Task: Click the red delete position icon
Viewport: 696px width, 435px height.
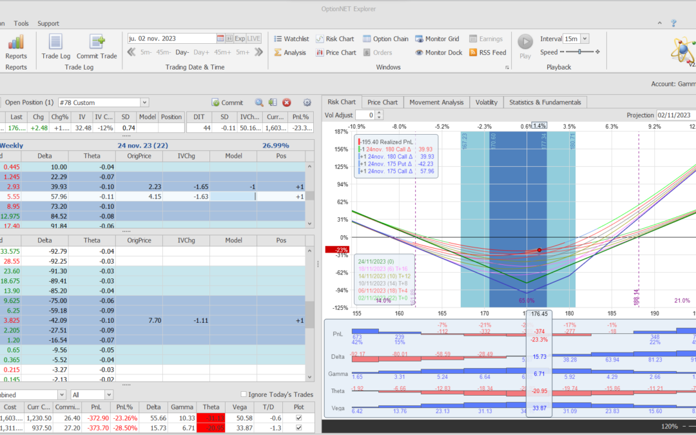Action: (x=287, y=102)
